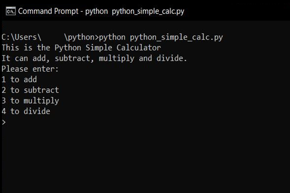The image size is (290, 193).
Task: Click the "Please enter:" line
Action: pos(30,69)
